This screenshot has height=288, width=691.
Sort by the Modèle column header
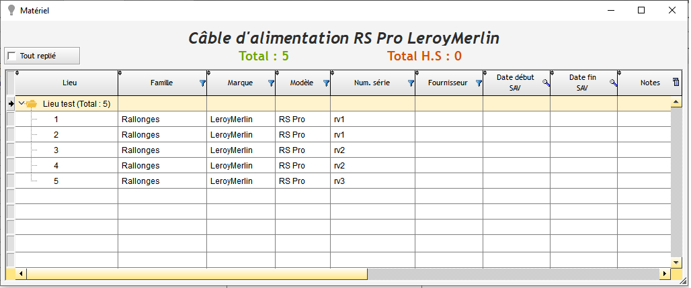click(x=302, y=83)
